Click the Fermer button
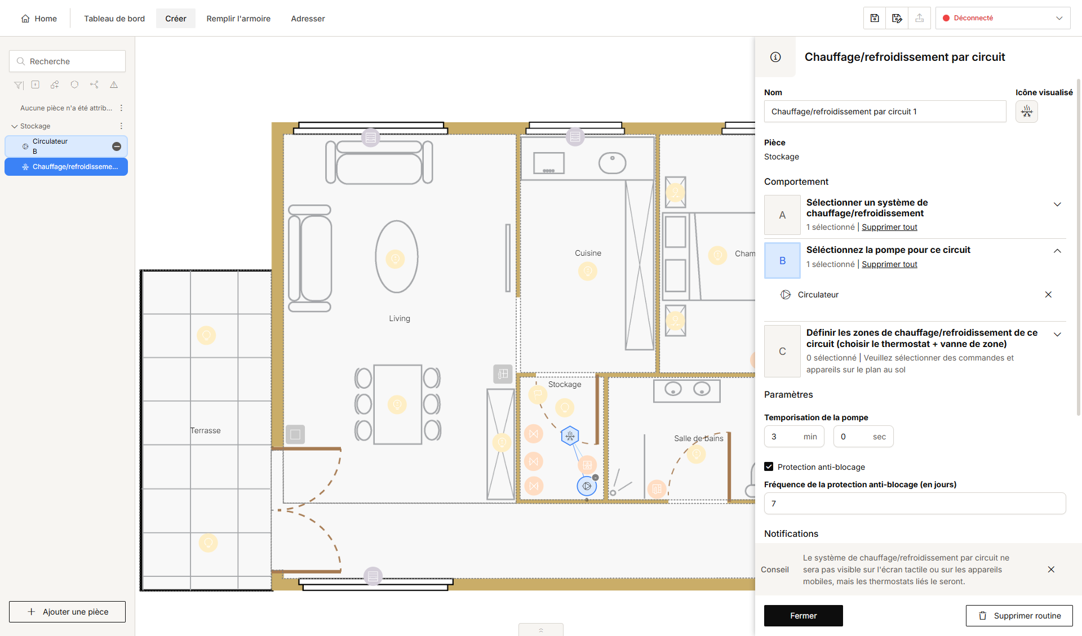Screen dimensions: 1082x636 804,616
